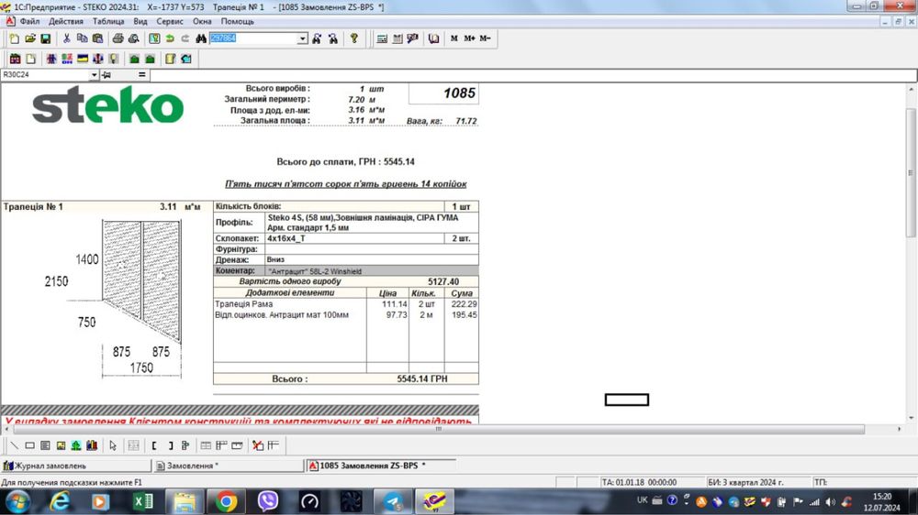Viewport: 918px width, 515px height.
Task: Open the Действия menu
Action: [65, 22]
